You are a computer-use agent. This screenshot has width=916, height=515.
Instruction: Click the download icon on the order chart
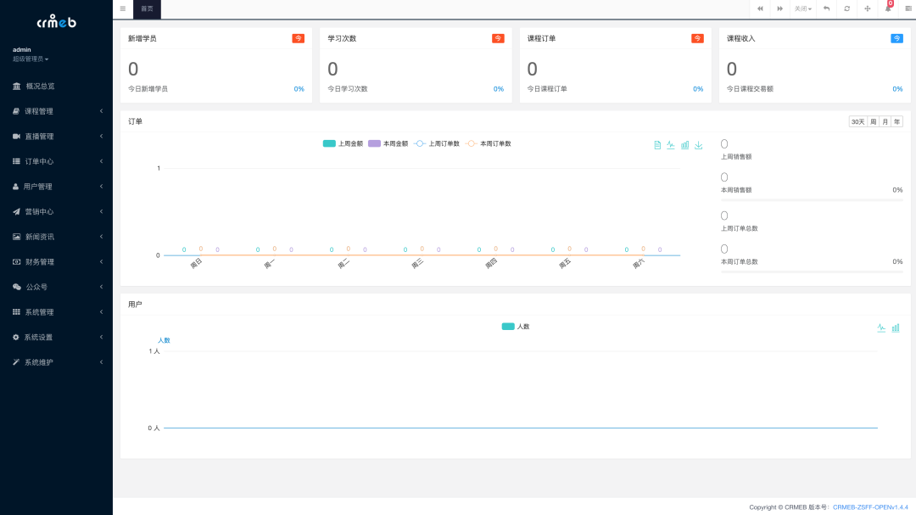click(699, 145)
